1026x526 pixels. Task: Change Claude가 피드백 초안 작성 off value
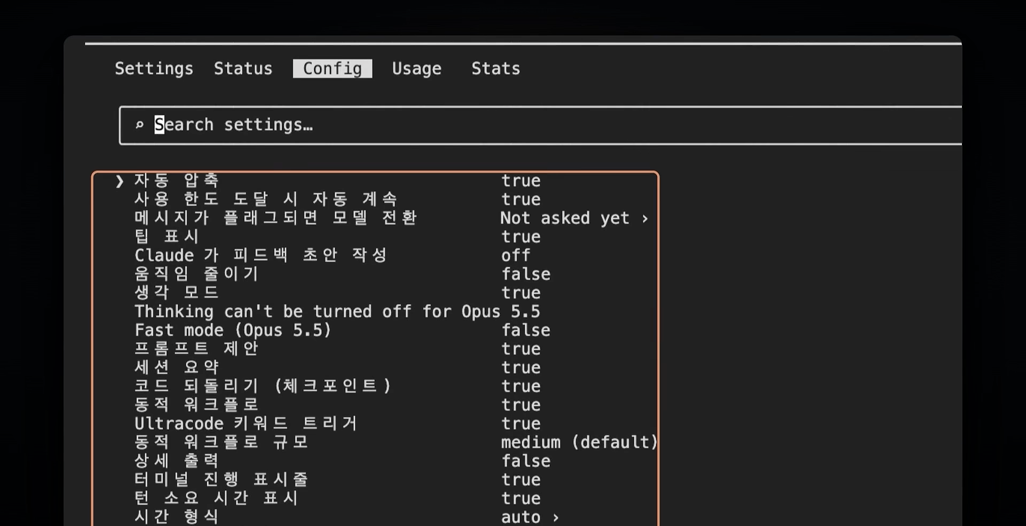516,256
